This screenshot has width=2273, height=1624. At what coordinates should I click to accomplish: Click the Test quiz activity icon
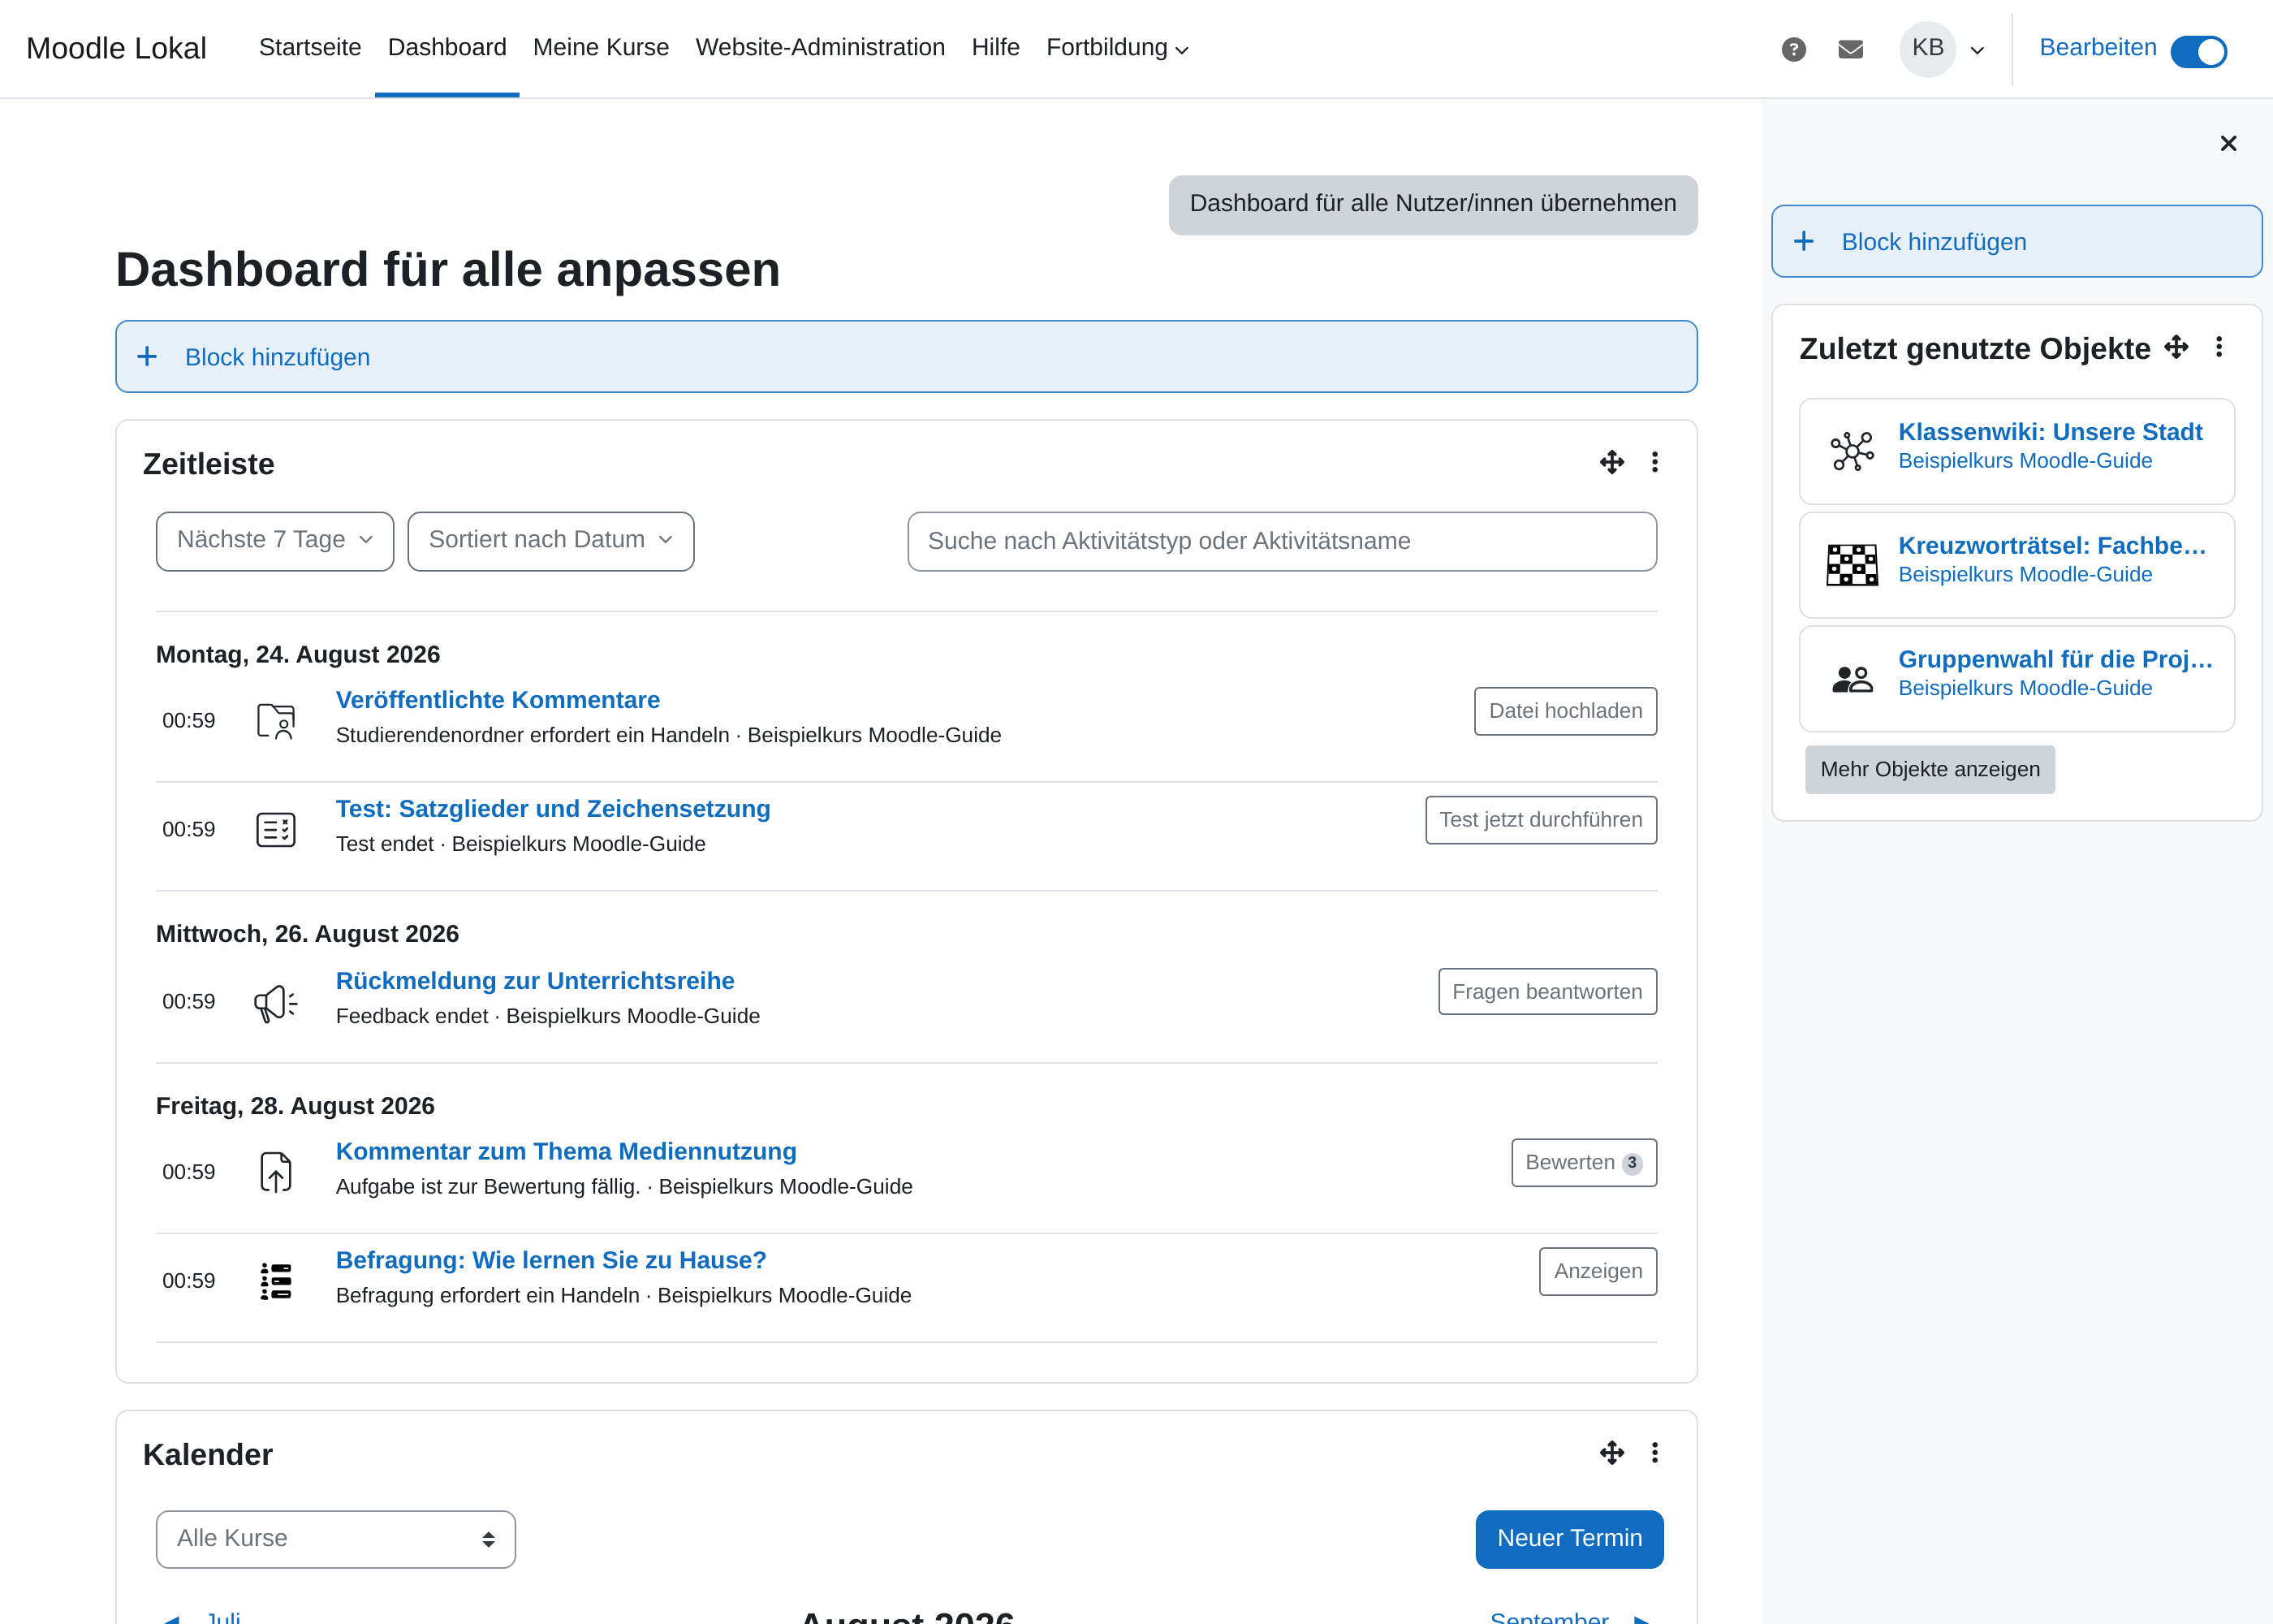(276, 829)
